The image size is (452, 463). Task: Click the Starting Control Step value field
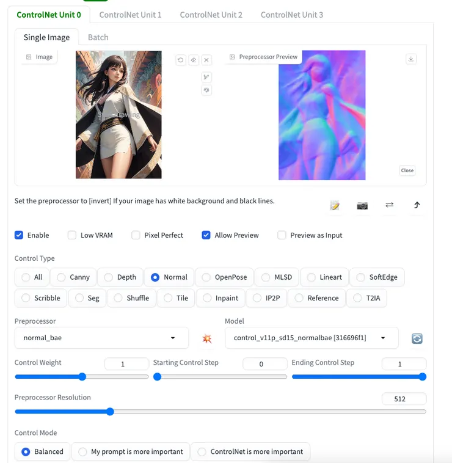point(265,364)
